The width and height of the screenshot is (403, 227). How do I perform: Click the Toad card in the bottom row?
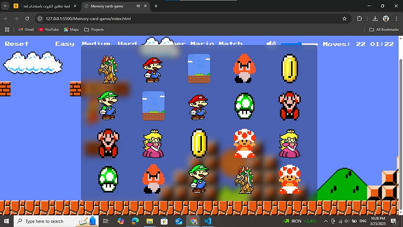click(289, 179)
